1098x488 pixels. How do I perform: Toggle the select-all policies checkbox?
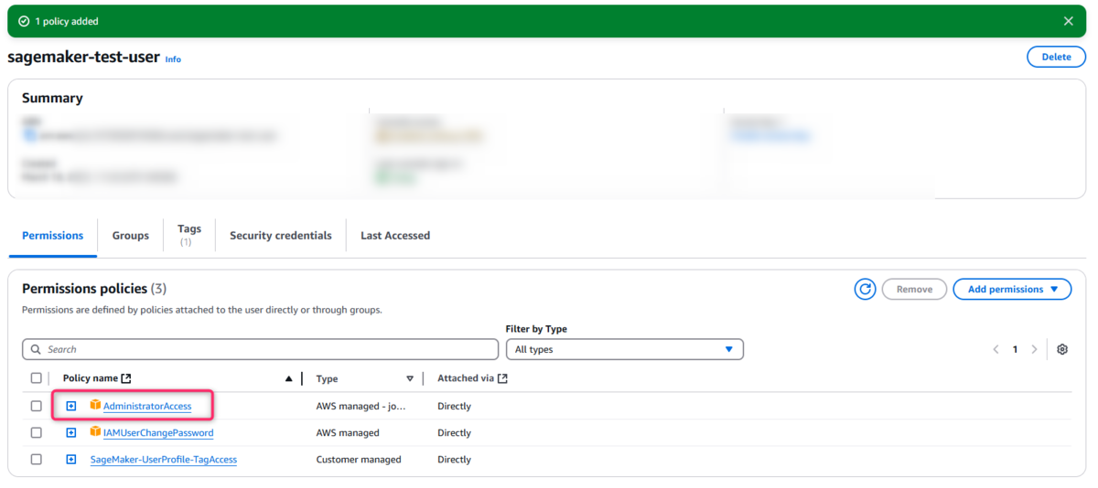[x=36, y=378]
